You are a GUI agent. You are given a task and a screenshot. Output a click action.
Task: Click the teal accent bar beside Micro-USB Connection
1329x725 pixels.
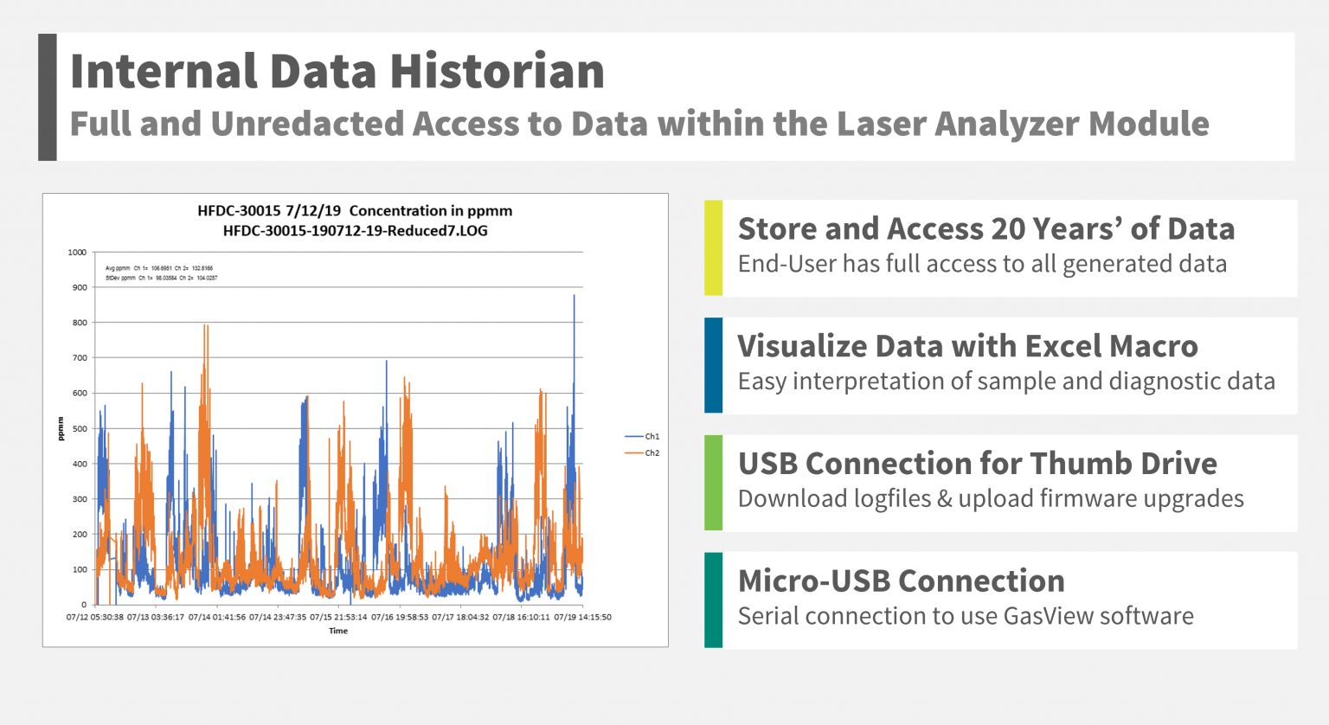(x=713, y=600)
